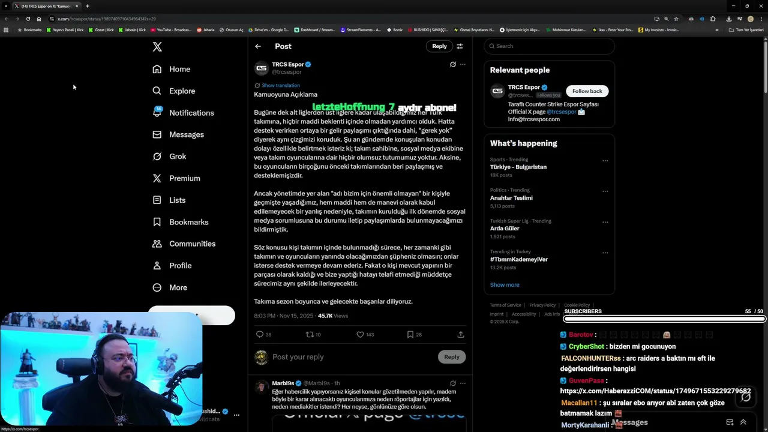This screenshot has height=432, width=768.
Task: Open the Tüm Yer İşaretleri bookmarks folder
Action: click(746, 29)
